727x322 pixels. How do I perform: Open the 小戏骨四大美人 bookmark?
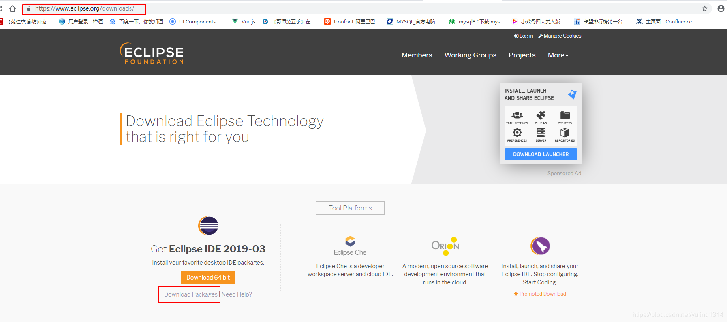point(538,22)
